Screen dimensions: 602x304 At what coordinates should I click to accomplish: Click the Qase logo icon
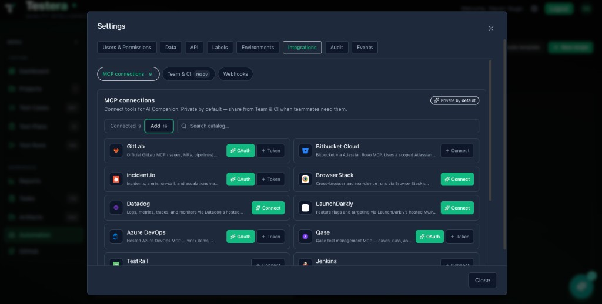coord(305,237)
